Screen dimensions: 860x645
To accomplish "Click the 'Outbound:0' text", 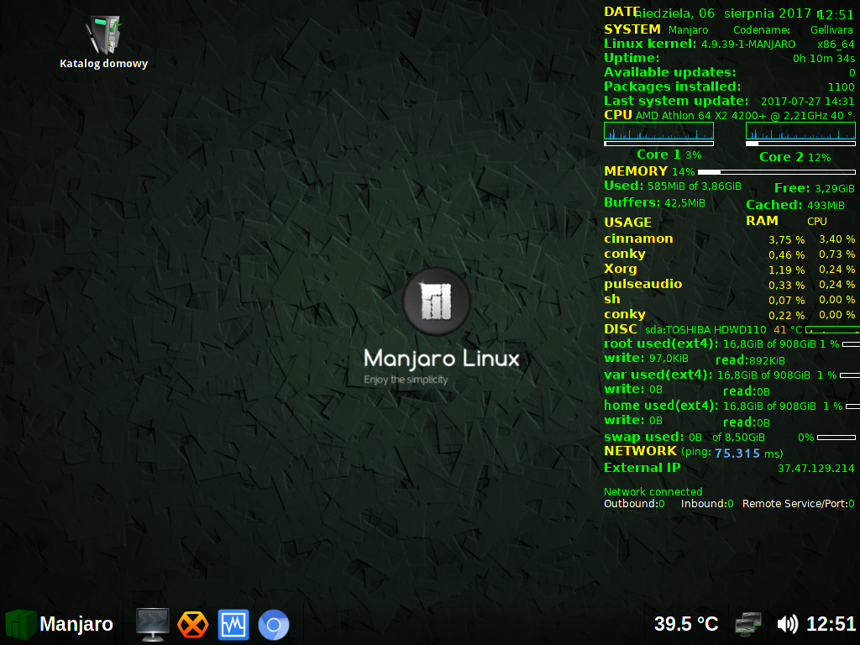I will [634, 504].
